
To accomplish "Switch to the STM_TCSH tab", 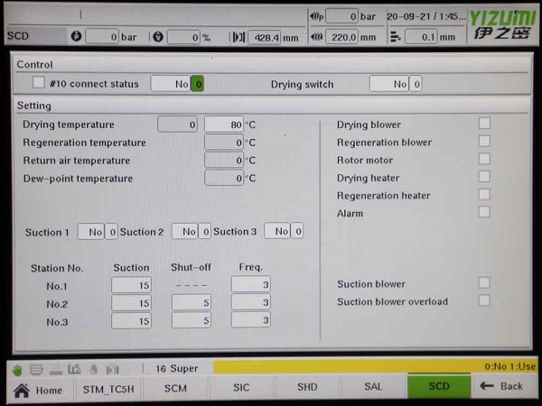I will [107, 388].
